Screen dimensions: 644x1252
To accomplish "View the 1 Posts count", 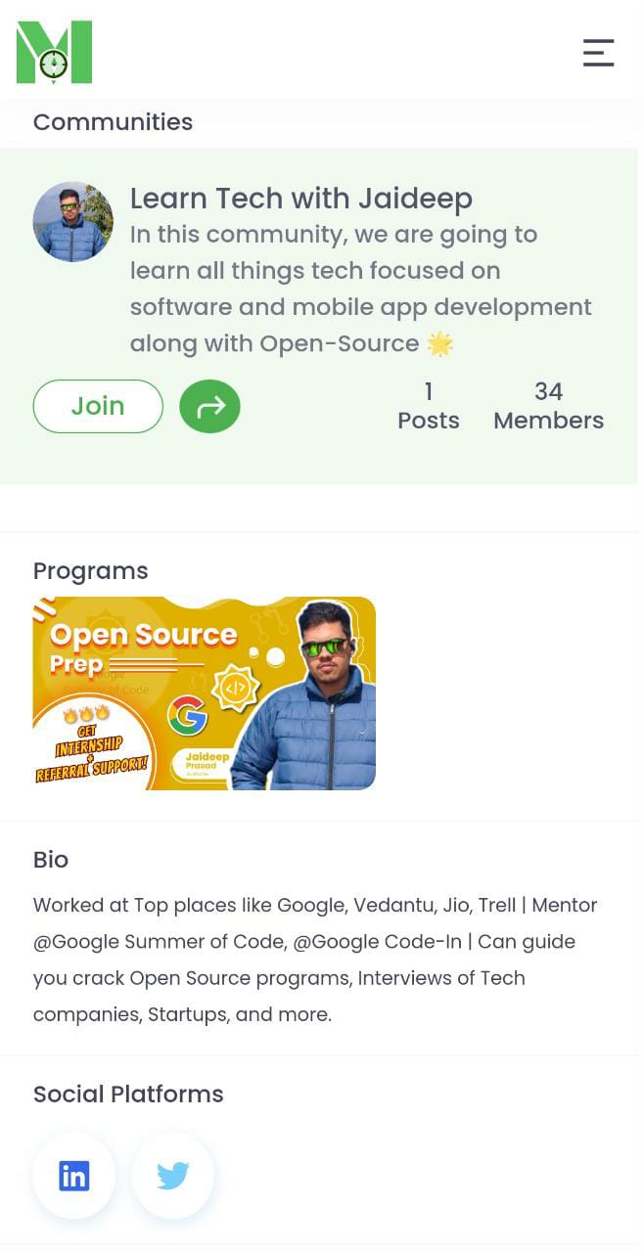I will tap(429, 406).
